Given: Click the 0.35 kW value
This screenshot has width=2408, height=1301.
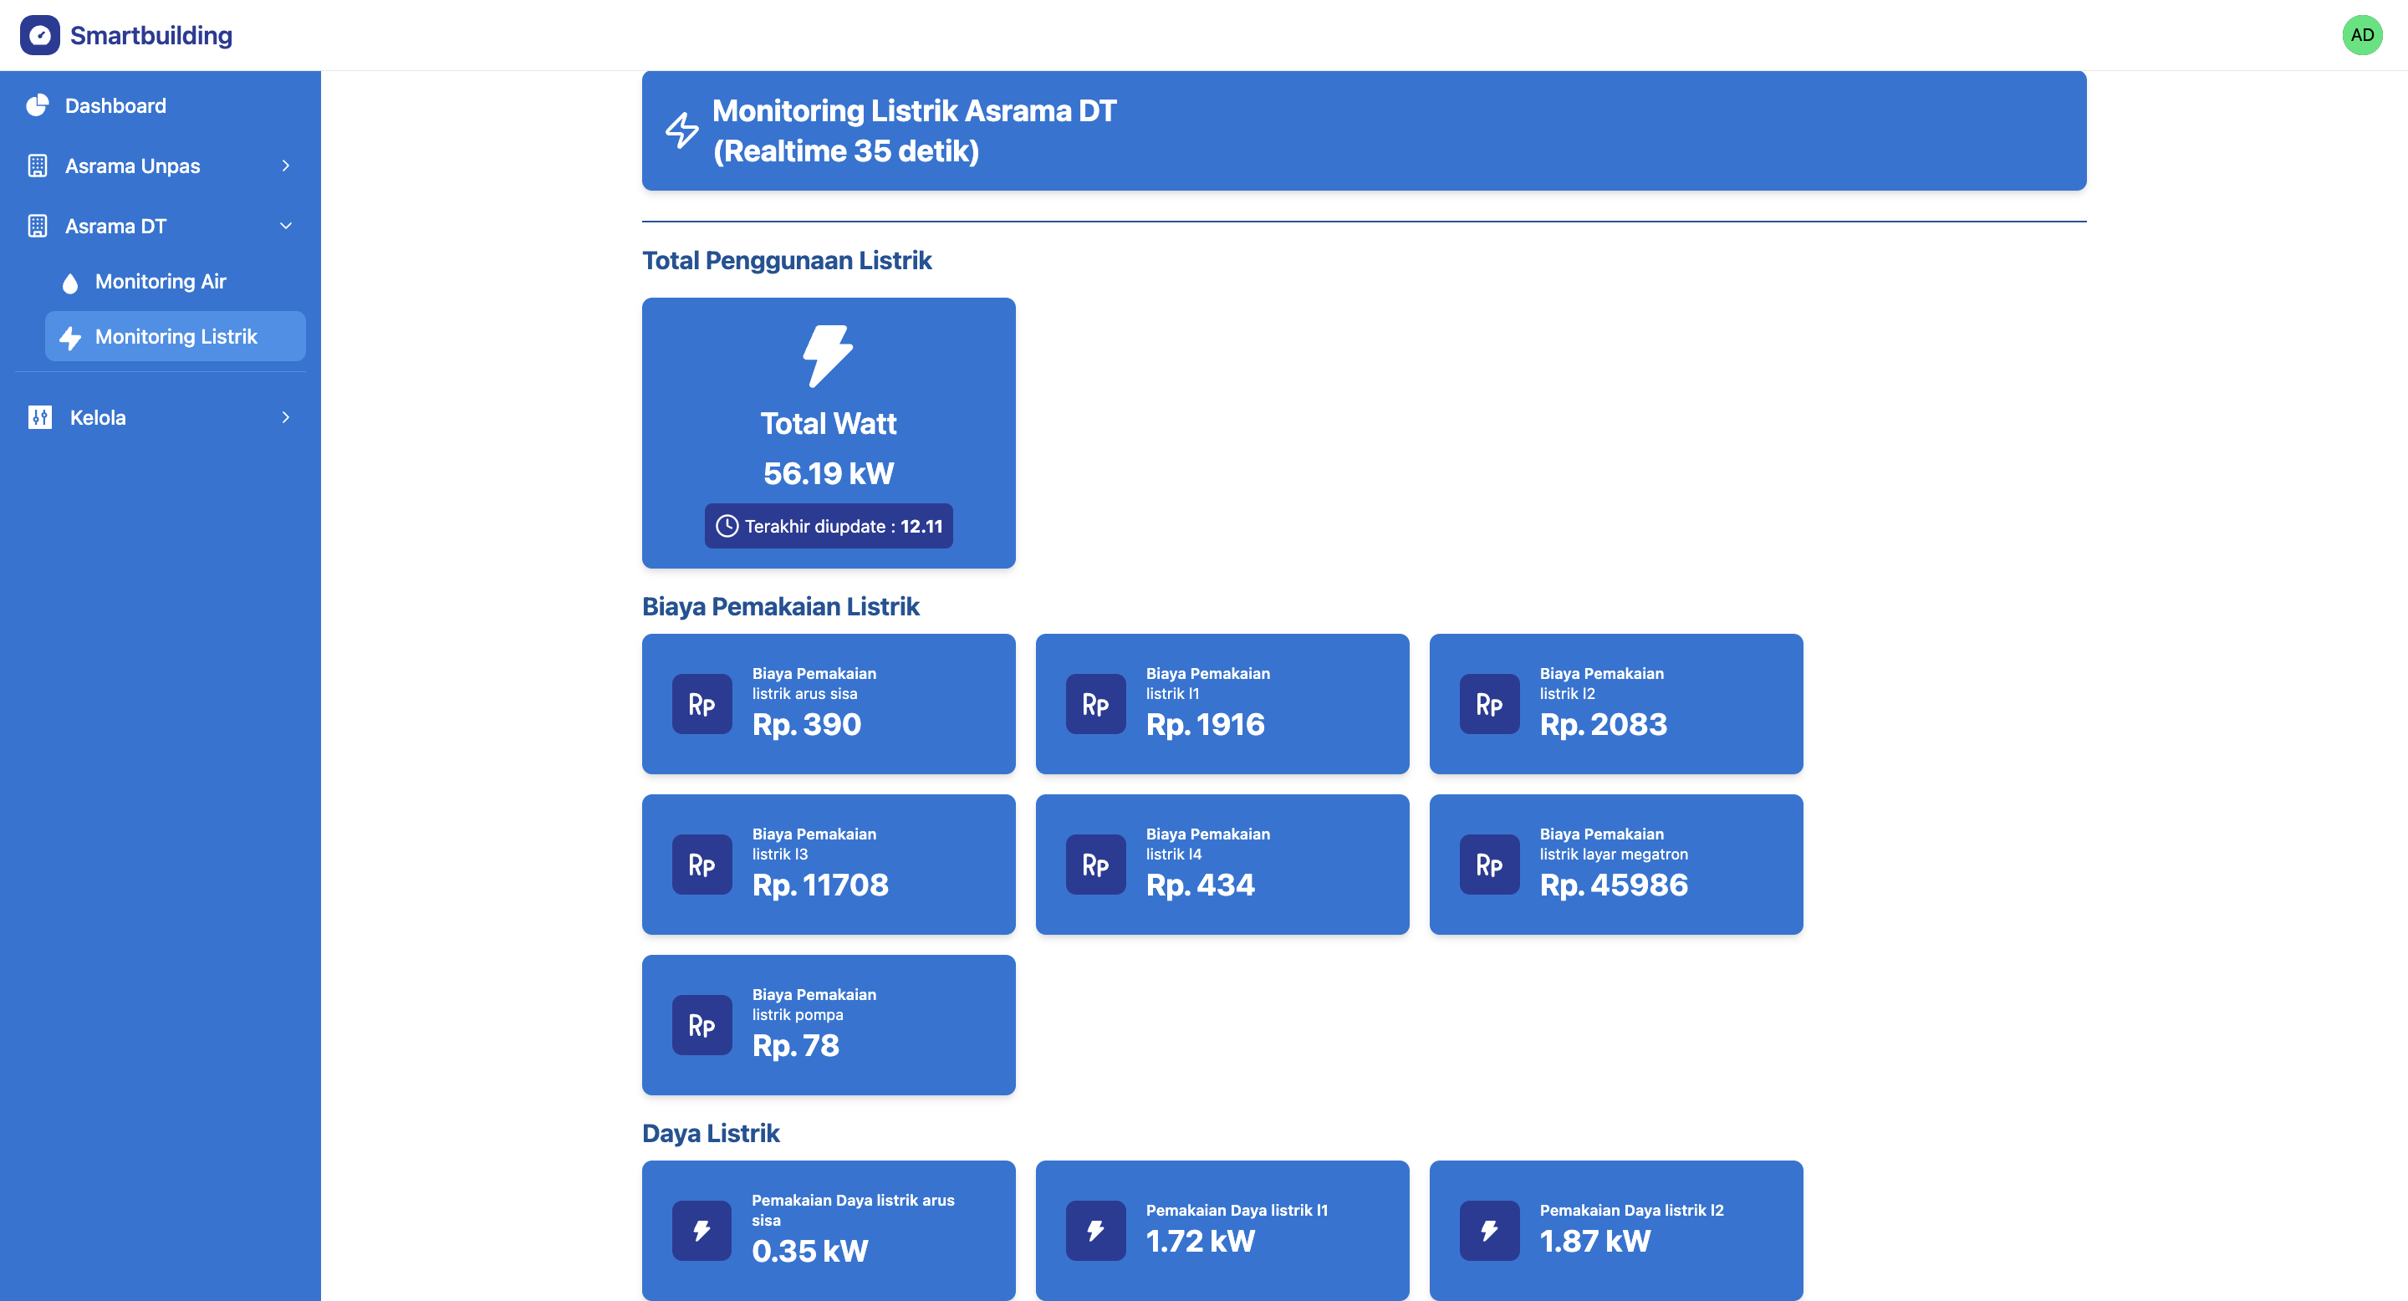Looking at the screenshot, I should click(x=809, y=1252).
